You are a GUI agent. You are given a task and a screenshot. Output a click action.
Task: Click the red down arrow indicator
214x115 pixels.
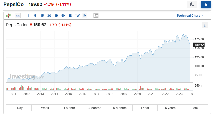tap(31, 25)
